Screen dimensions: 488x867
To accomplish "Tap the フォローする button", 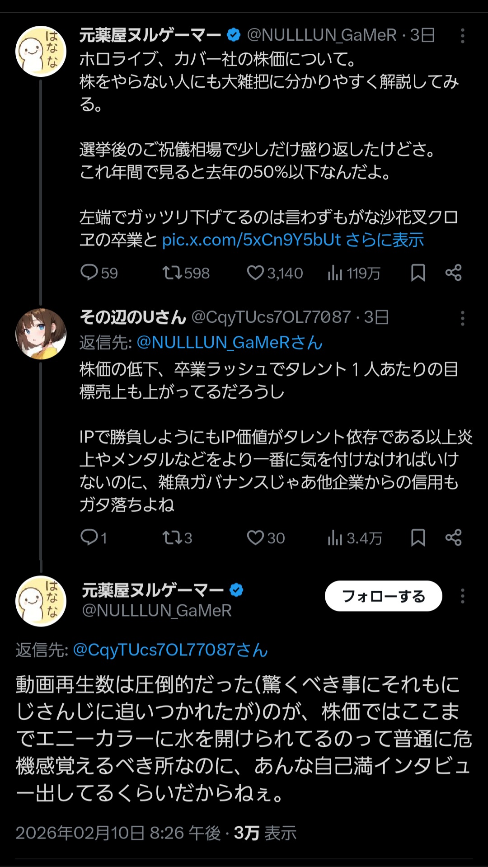I will pyautogui.click(x=383, y=596).
